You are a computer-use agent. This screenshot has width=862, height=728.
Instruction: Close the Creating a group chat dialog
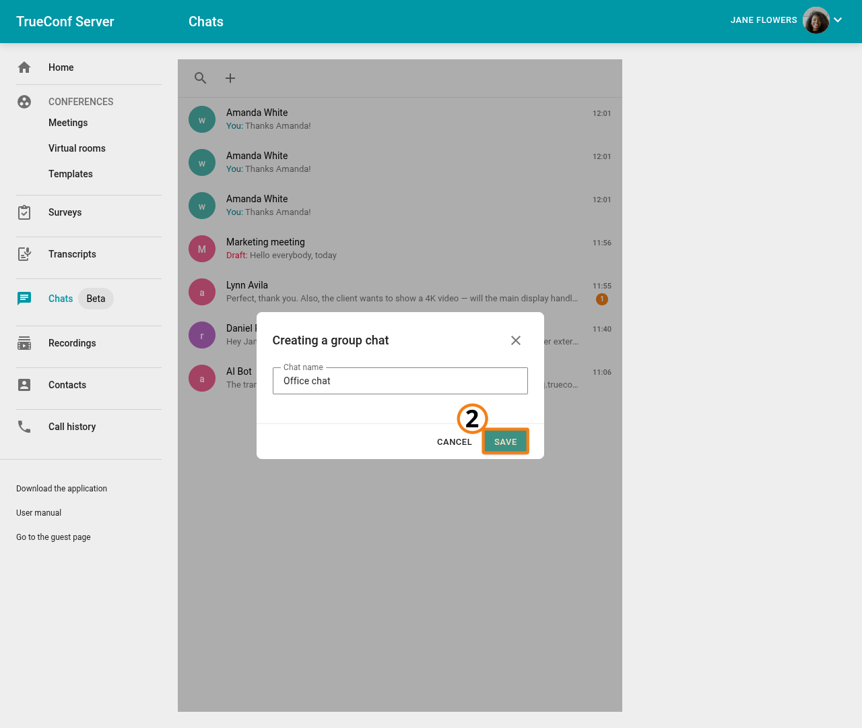[x=516, y=340]
